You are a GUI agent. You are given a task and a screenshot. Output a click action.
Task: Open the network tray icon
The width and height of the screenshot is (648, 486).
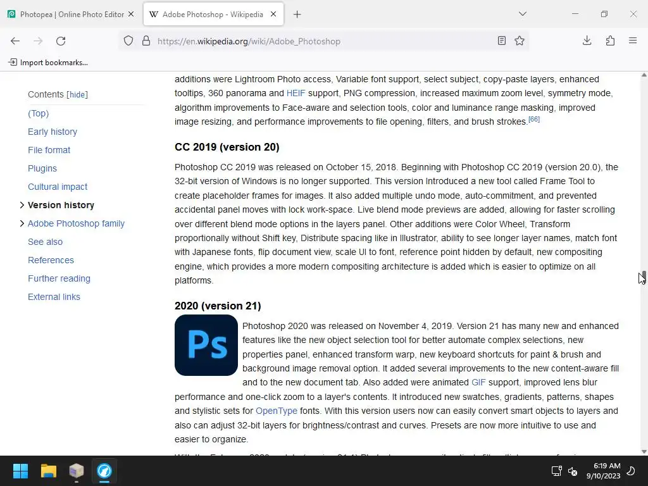pyautogui.click(x=556, y=471)
